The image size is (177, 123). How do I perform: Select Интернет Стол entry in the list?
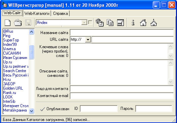(16, 106)
